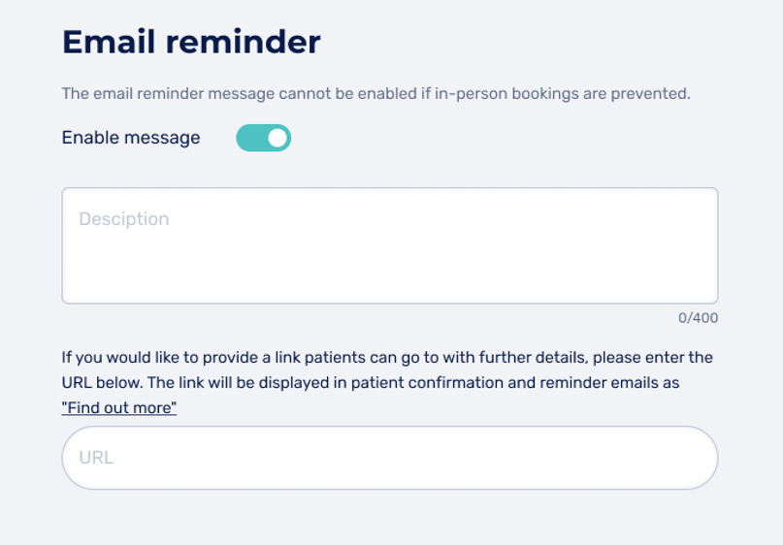Viewport: 783px width, 545px height.
Task: Follow the underlined Find out more text
Action: (118, 408)
